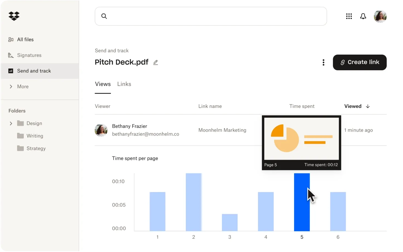403x252 pixels.
Task: Click the All files sidebar icon
Action: (x=11, y=40)
